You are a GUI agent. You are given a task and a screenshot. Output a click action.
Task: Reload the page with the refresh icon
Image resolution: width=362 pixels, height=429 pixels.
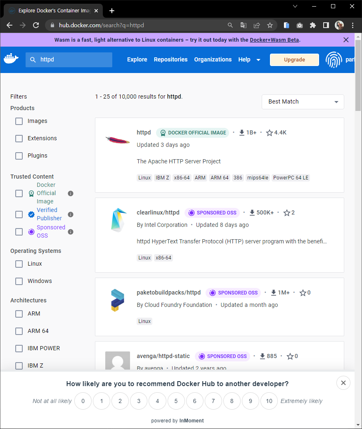pyautogui.click(x=36, y=25)
